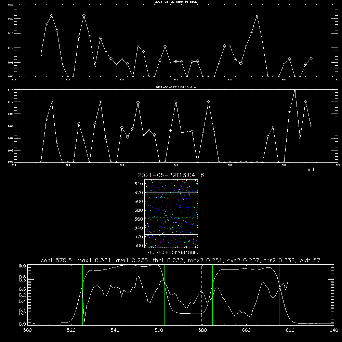This screenshot has height=342, width=342.
Task: Click the dusk plot top peak diamond near 862
Action: 295,90
